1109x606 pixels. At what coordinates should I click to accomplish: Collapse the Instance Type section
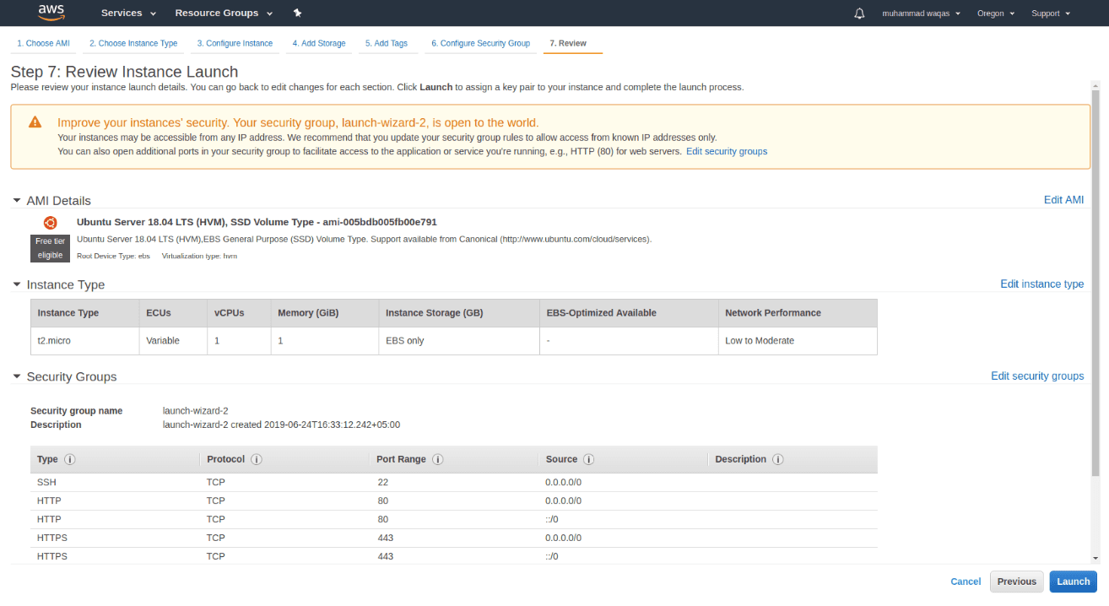click(x=16, y=284)
